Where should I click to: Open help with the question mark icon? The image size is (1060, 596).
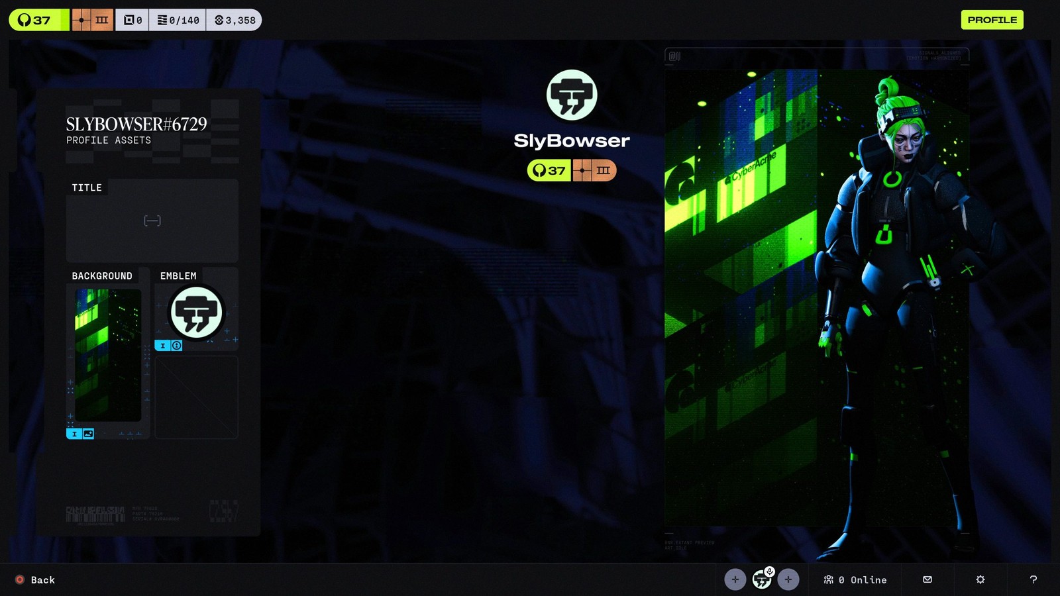point(1033,579)
